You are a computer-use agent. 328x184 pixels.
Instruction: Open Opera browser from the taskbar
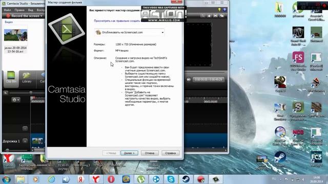coord(111,179)
